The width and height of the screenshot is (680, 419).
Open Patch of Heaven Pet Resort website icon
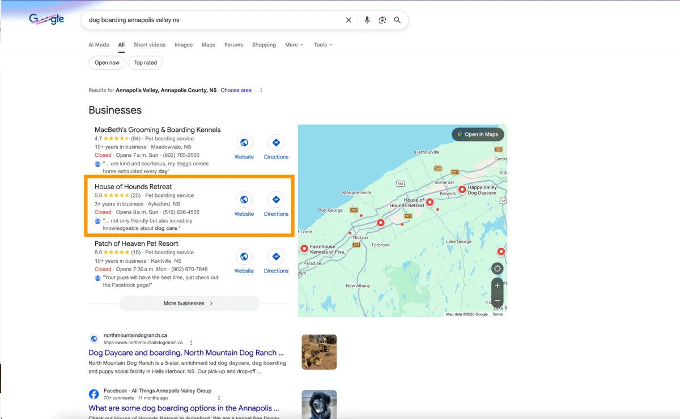click(244, 256)
